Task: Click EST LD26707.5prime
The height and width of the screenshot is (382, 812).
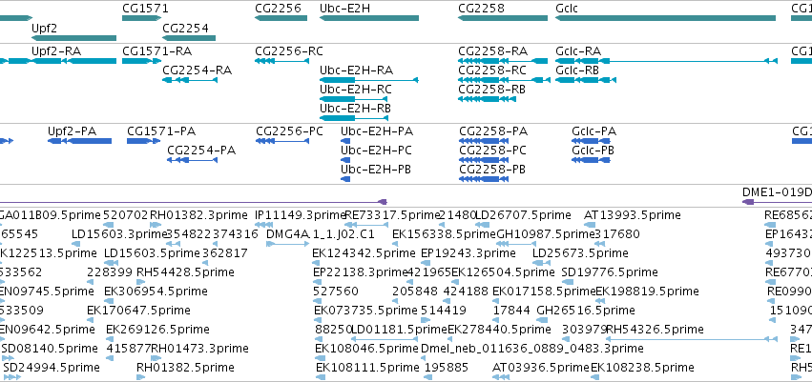Action: (523, 215)
